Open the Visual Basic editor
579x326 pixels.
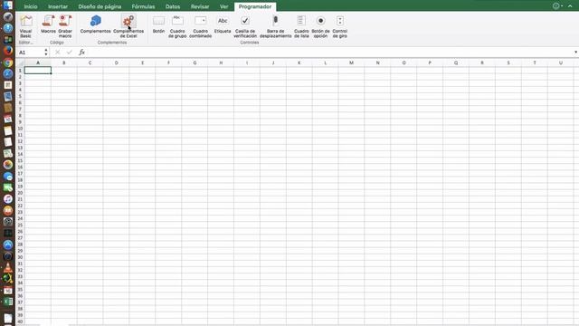tap(26, 26)
